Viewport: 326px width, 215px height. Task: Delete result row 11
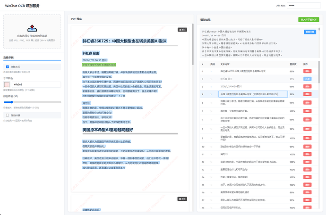click(x=307, y=154)
